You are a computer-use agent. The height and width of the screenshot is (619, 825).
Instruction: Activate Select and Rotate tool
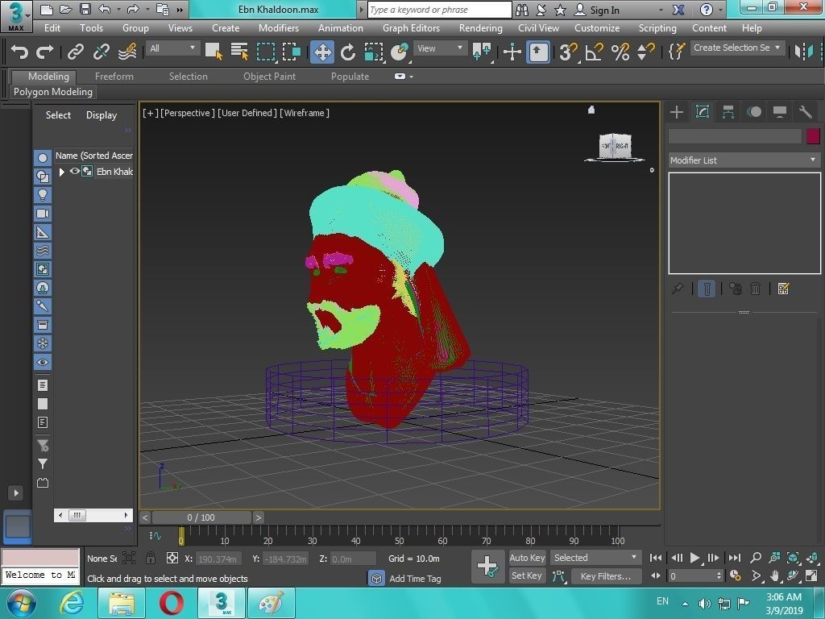coord(348,52)
